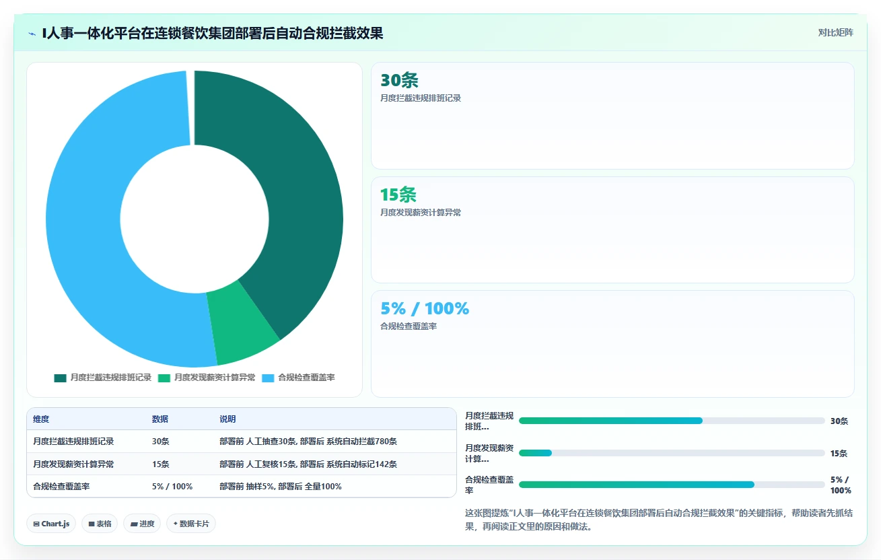
Task: Click the 维度 column header
Action: click(x=41, y=419)
